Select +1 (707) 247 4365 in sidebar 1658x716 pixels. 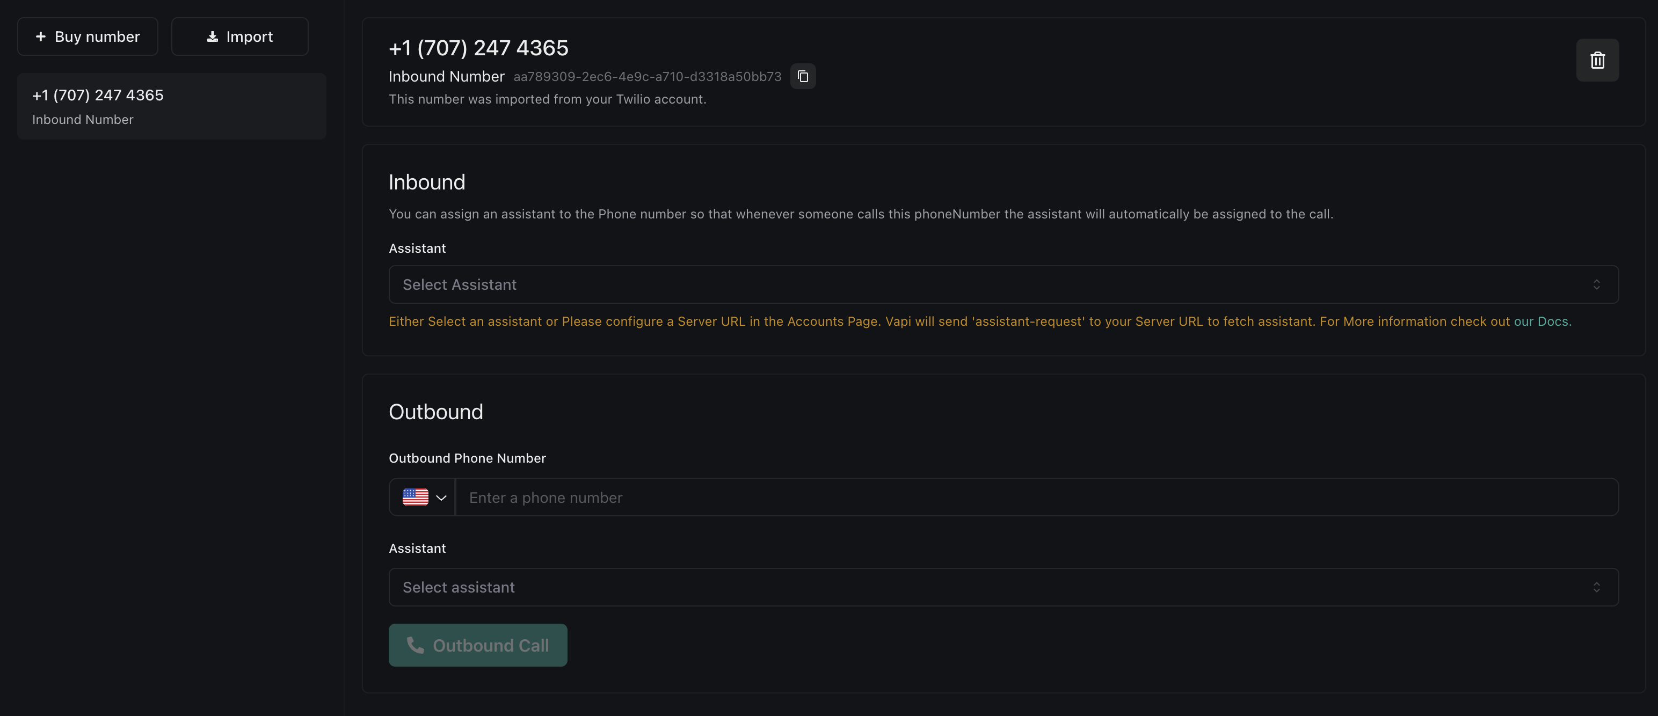pyautogui.click(x=98, y=95)
